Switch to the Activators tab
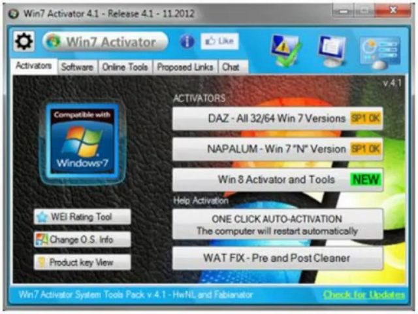Image resolution: width=418 pixels, height=314 pixels. click(x=34, y=65)
